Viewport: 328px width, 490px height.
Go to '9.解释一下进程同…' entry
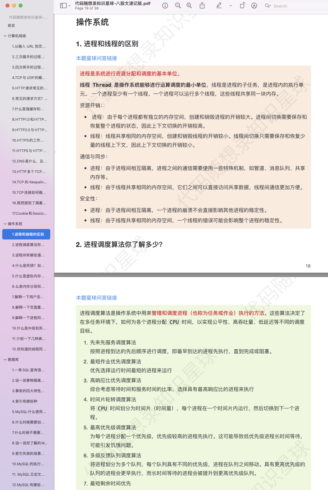(28, 318)
